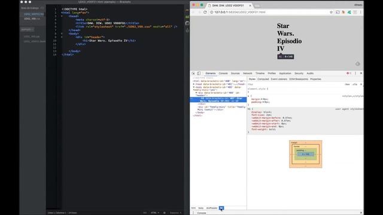Close the bottom Console drawer
Image resolution: width=383 pixels, height=215 pixels.
(x=361, y=213)
